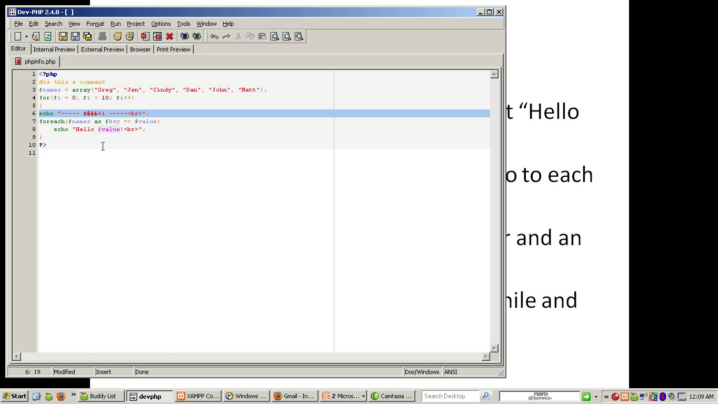Click the big red X toolbar icon
The height and width of the screenshot is (404, 718).
click(169, 36)
